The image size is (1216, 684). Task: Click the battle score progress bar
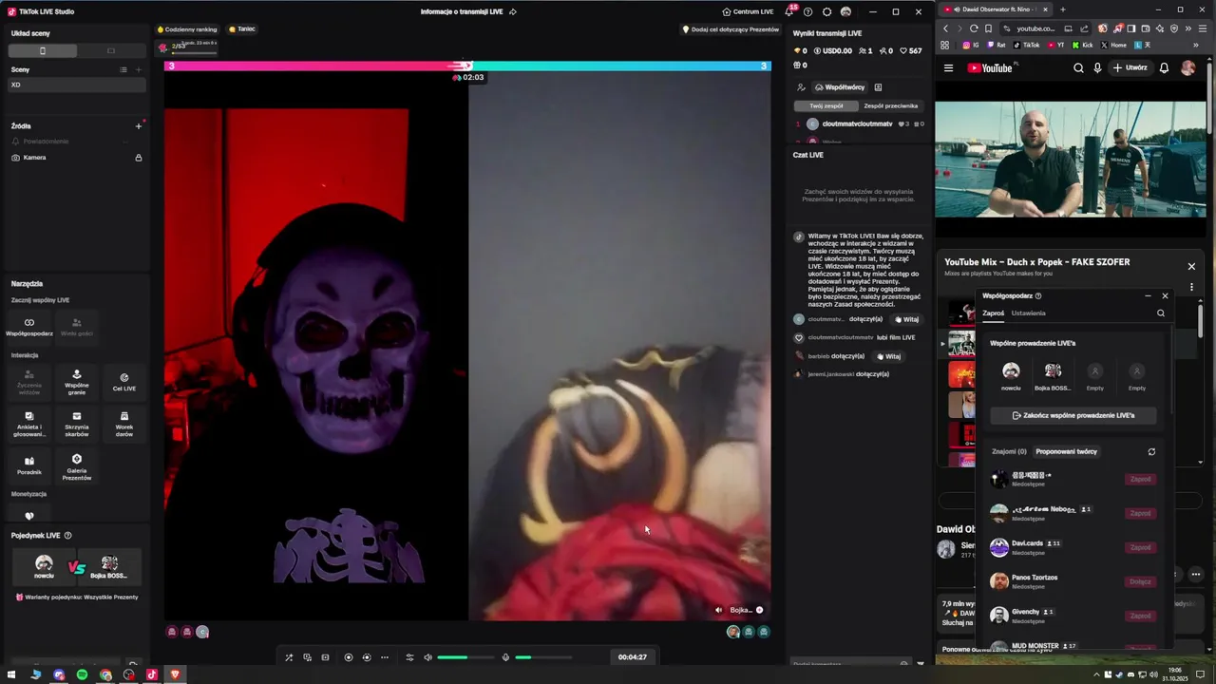(x=467, y=66)
